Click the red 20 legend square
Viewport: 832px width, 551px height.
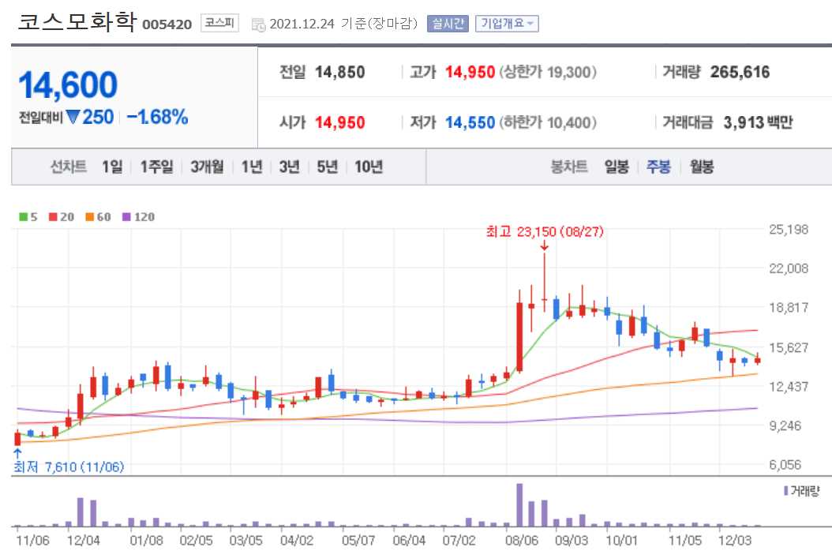click(x=52, y=216)
